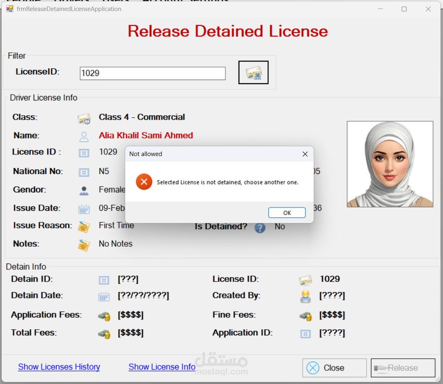Click the calendar icon beside Issue Date
443x384 pixels.
pyautogui.click(x=84, y=209)
